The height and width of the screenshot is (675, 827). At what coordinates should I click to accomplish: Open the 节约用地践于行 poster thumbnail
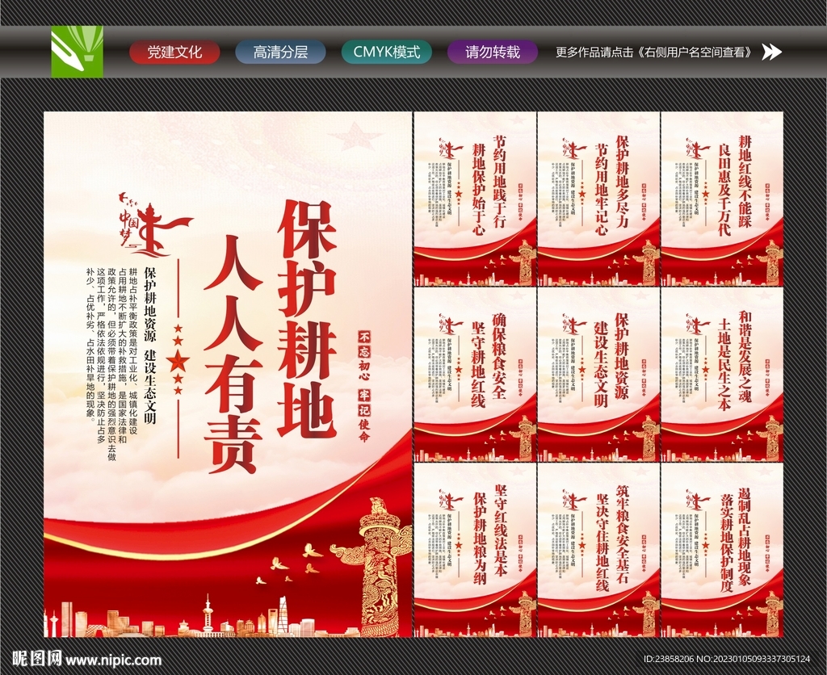tap(475, 199)
